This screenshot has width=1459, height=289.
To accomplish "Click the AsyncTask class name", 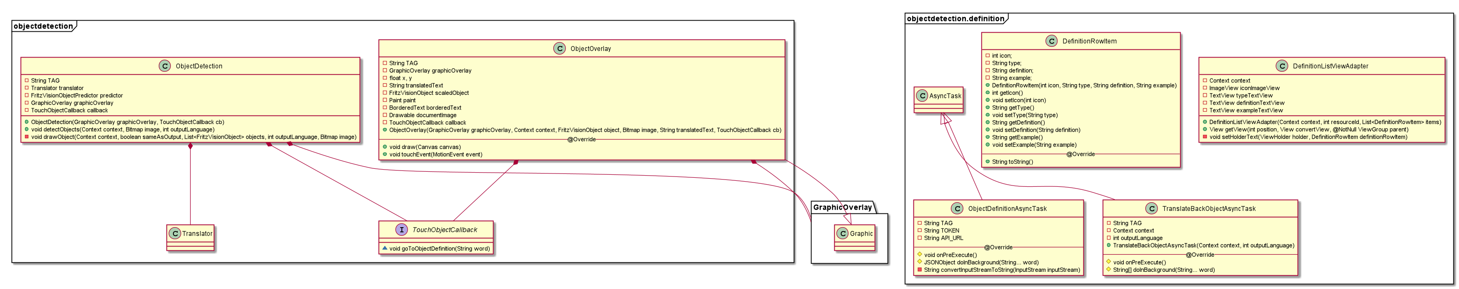I will point(945,96).
